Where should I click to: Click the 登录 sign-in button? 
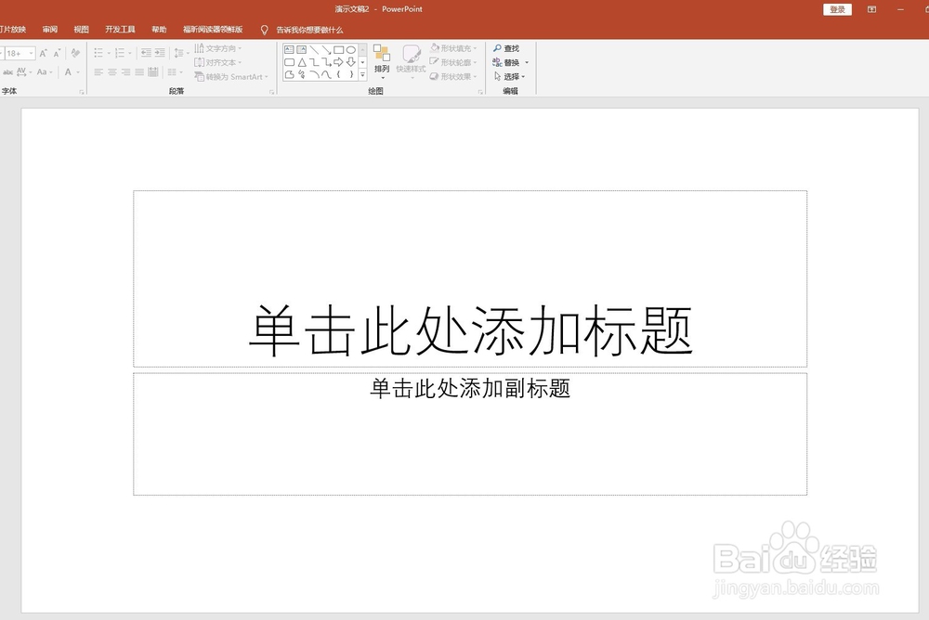click(837, 9)
